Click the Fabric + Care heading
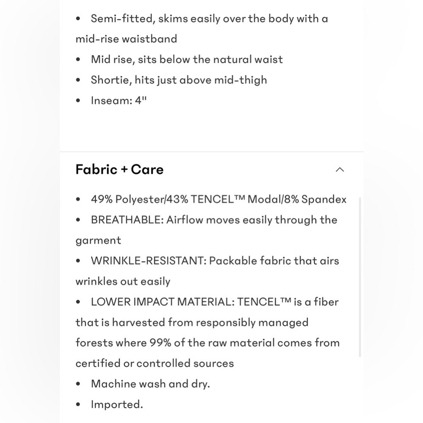423x423 pixels. [x=120, y=170]
